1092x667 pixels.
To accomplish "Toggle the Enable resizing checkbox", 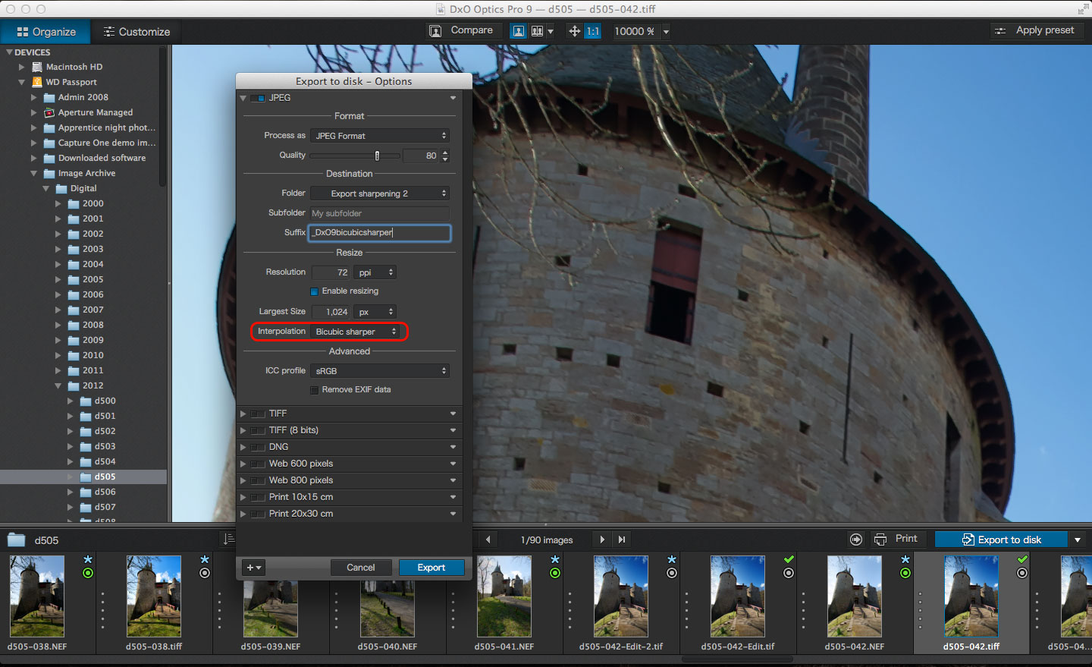I will (x=314, y=291).
